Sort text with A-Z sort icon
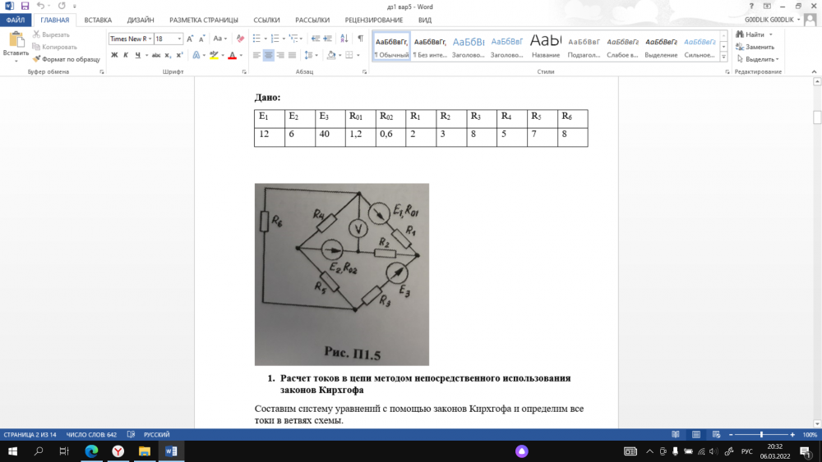 [344, 39]
